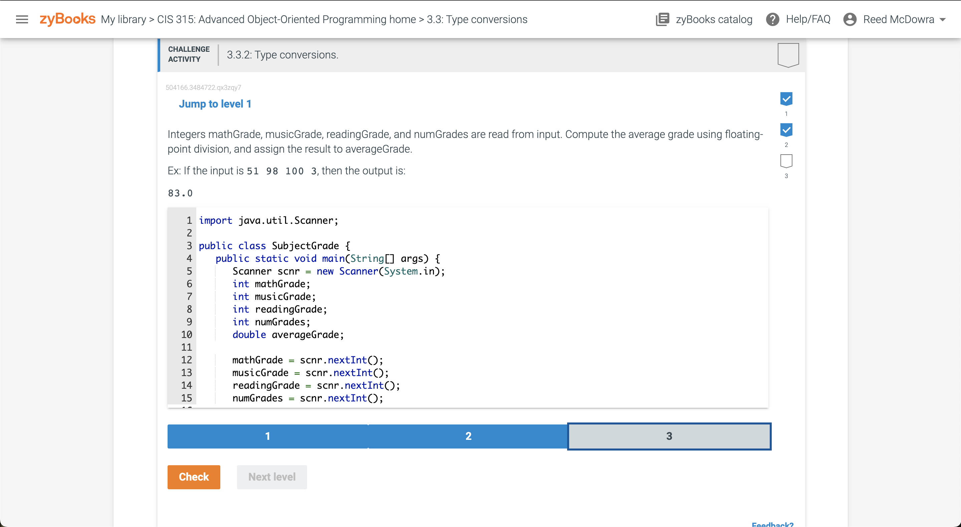This screenshot has width=961, height=527.
Task: Go to CIS 315 course home breadcrumb
Action: [x=286, y=19]
